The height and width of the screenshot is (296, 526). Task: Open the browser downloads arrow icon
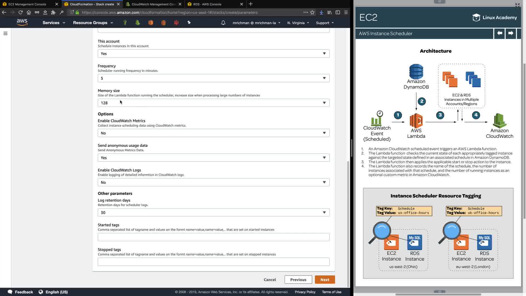[321, 12]
